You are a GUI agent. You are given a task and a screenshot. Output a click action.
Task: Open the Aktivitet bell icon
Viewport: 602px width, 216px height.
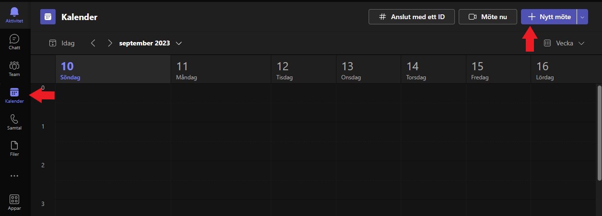(14, 14)
